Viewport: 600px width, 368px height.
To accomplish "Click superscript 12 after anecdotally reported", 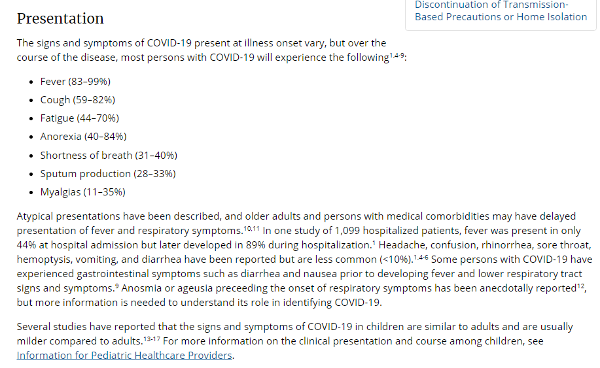I will point(580,286).
